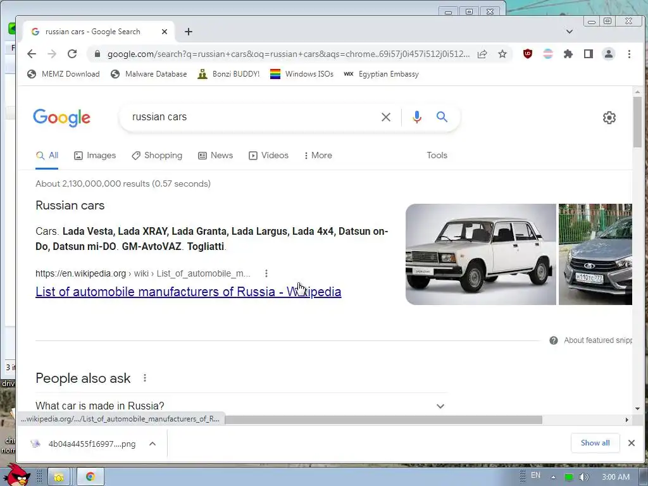This screenshot has height=486, width=648.
Task: Open List of automobile manufacturers of Russia link
Action: [189, 292]
